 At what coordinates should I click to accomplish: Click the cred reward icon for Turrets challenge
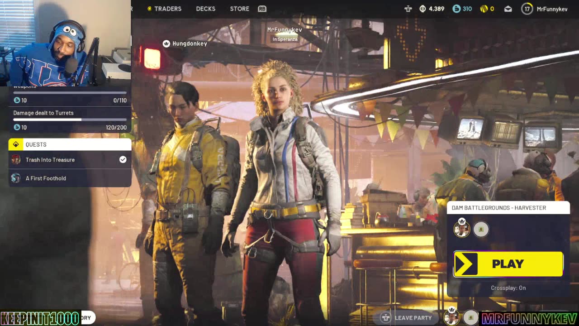(x=17, y=128)
